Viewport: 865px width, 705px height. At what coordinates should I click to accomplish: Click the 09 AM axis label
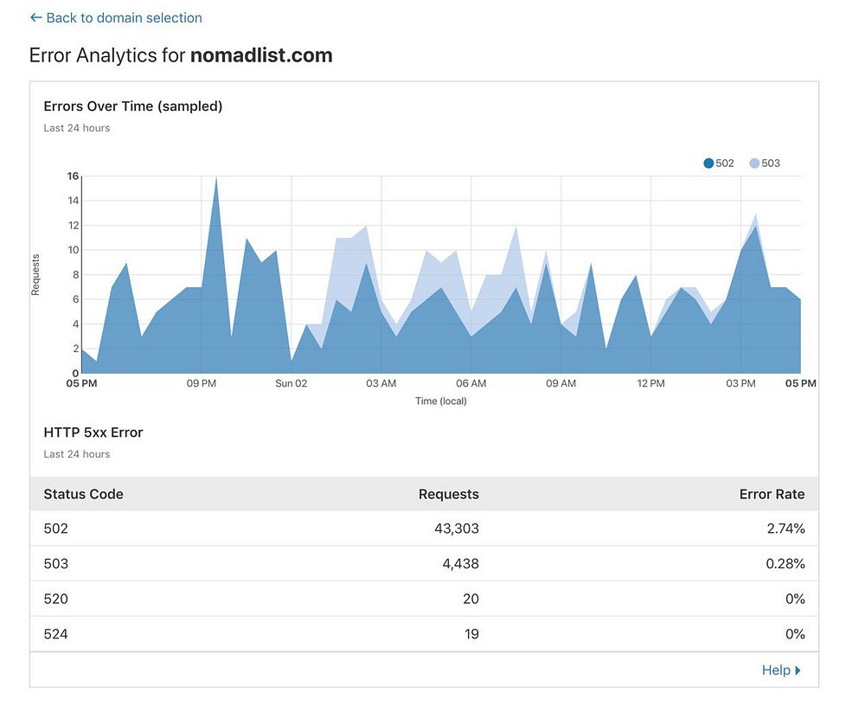[x=561, y=383]
